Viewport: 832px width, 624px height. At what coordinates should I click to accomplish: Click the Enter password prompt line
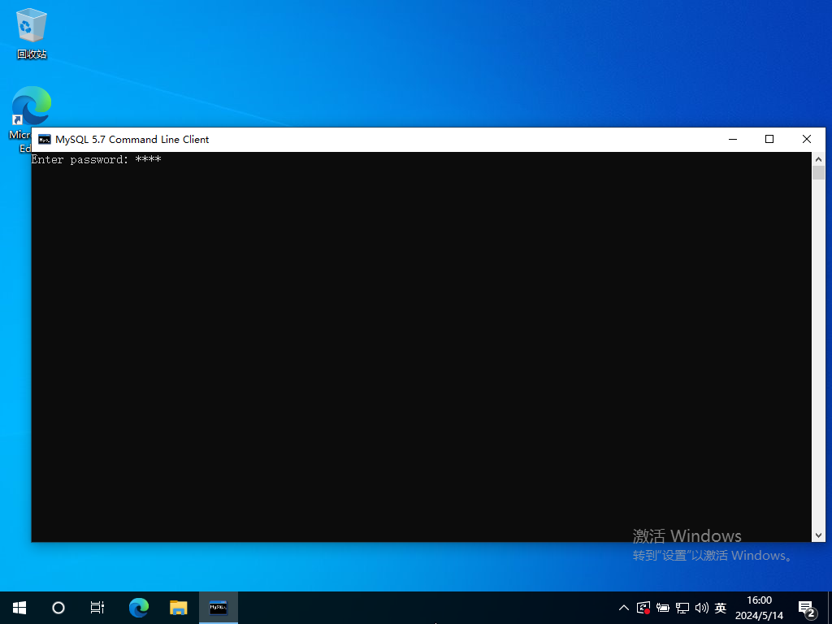point(96,160)
